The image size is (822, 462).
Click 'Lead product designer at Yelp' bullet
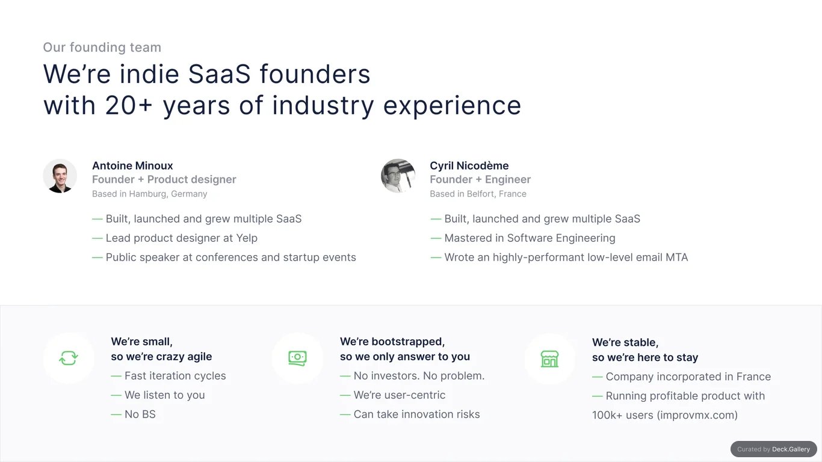click(x=175, y=238)
